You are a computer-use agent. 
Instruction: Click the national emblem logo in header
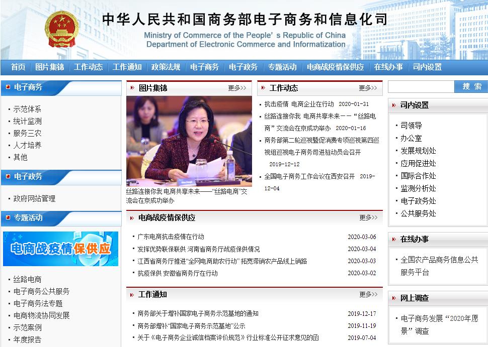pos(61,30)
